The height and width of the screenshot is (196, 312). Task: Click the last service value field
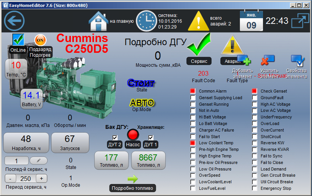pos(16,161)
